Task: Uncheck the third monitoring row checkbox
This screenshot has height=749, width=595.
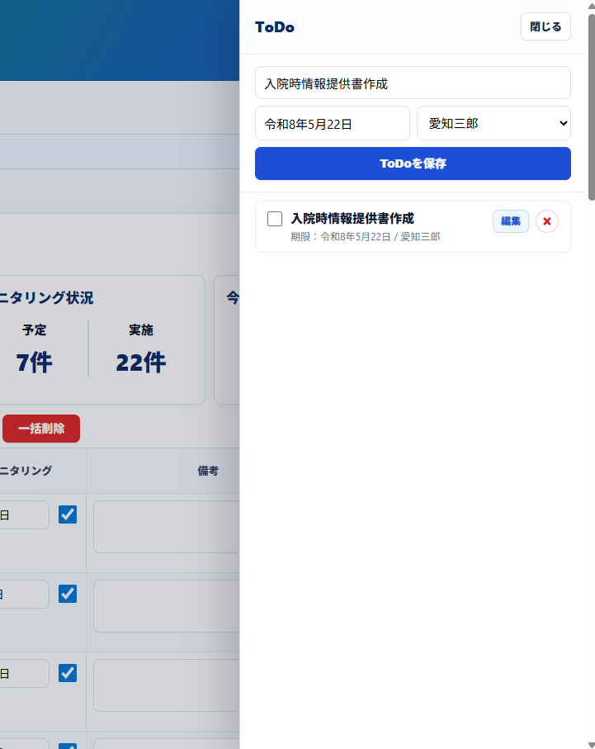Action: pyautogui.click(x=68, y=673)
